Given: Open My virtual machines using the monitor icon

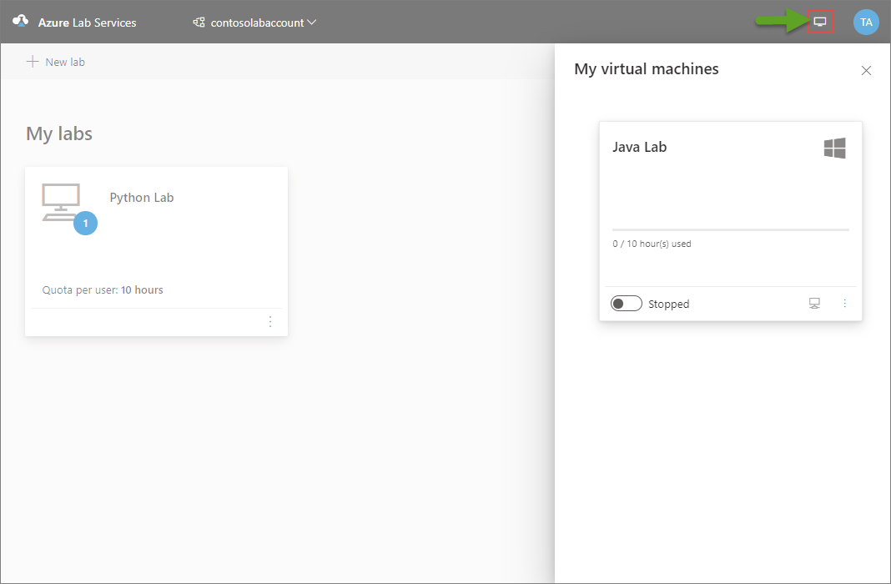Looking at the screenshot, I should [x=822, y=21].
